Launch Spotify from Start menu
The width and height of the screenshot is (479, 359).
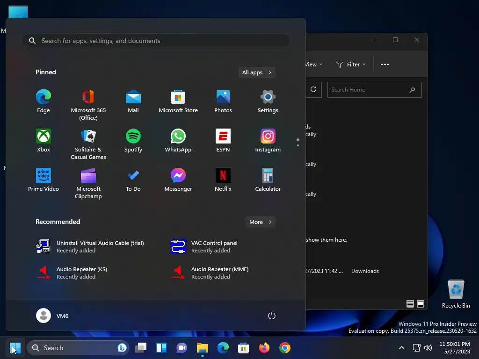(x=133, y=141)
